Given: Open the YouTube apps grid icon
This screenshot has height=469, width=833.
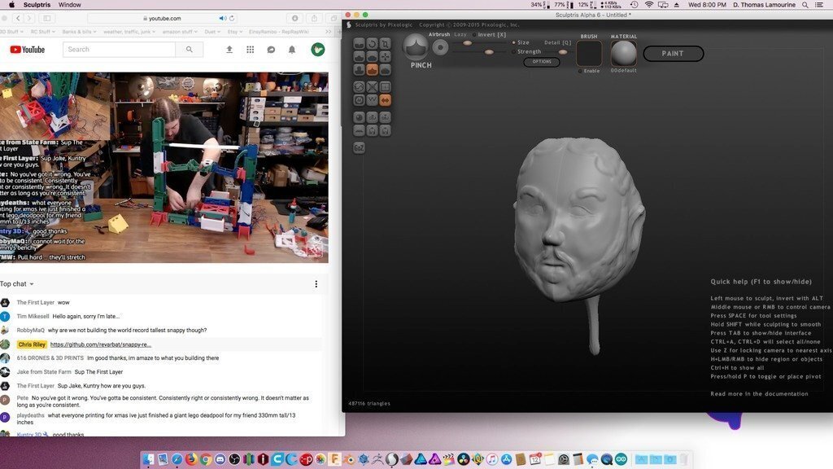Looking at the screenshot, I should click(251, 50).
